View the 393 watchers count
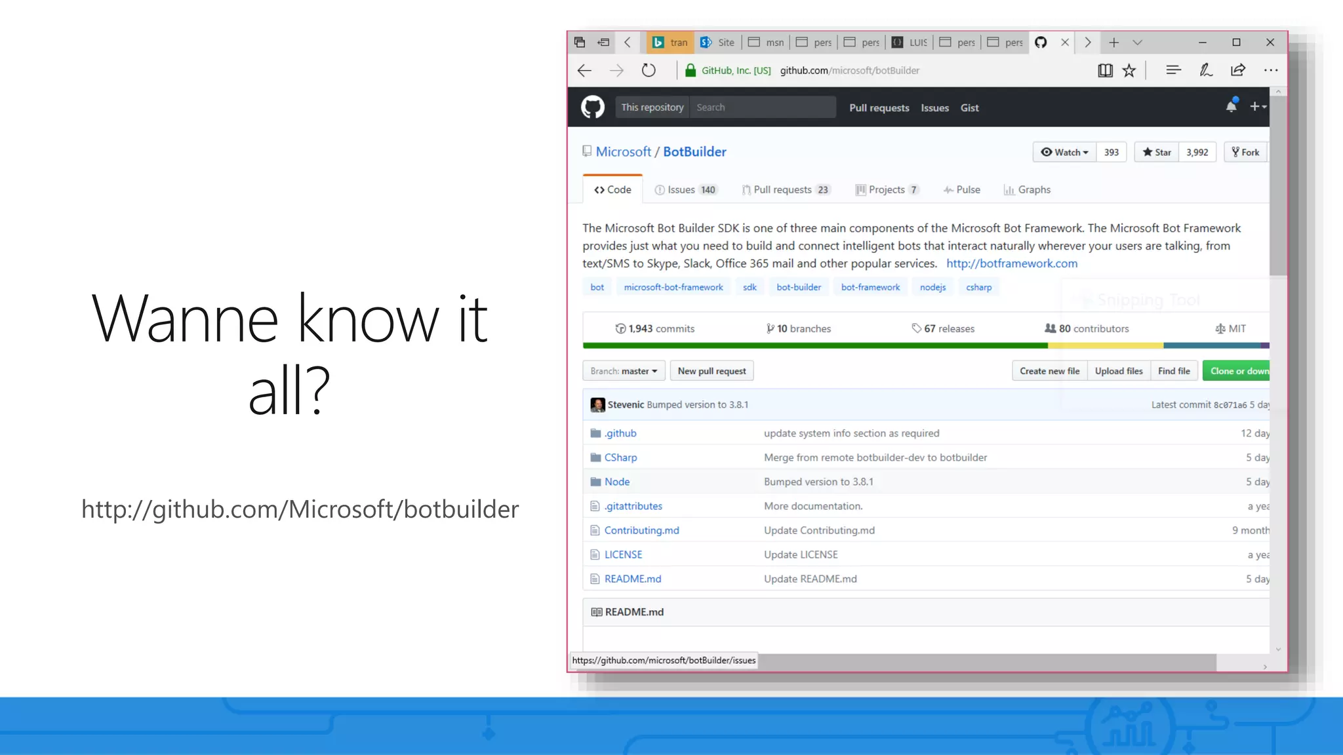 (1111, 152)
